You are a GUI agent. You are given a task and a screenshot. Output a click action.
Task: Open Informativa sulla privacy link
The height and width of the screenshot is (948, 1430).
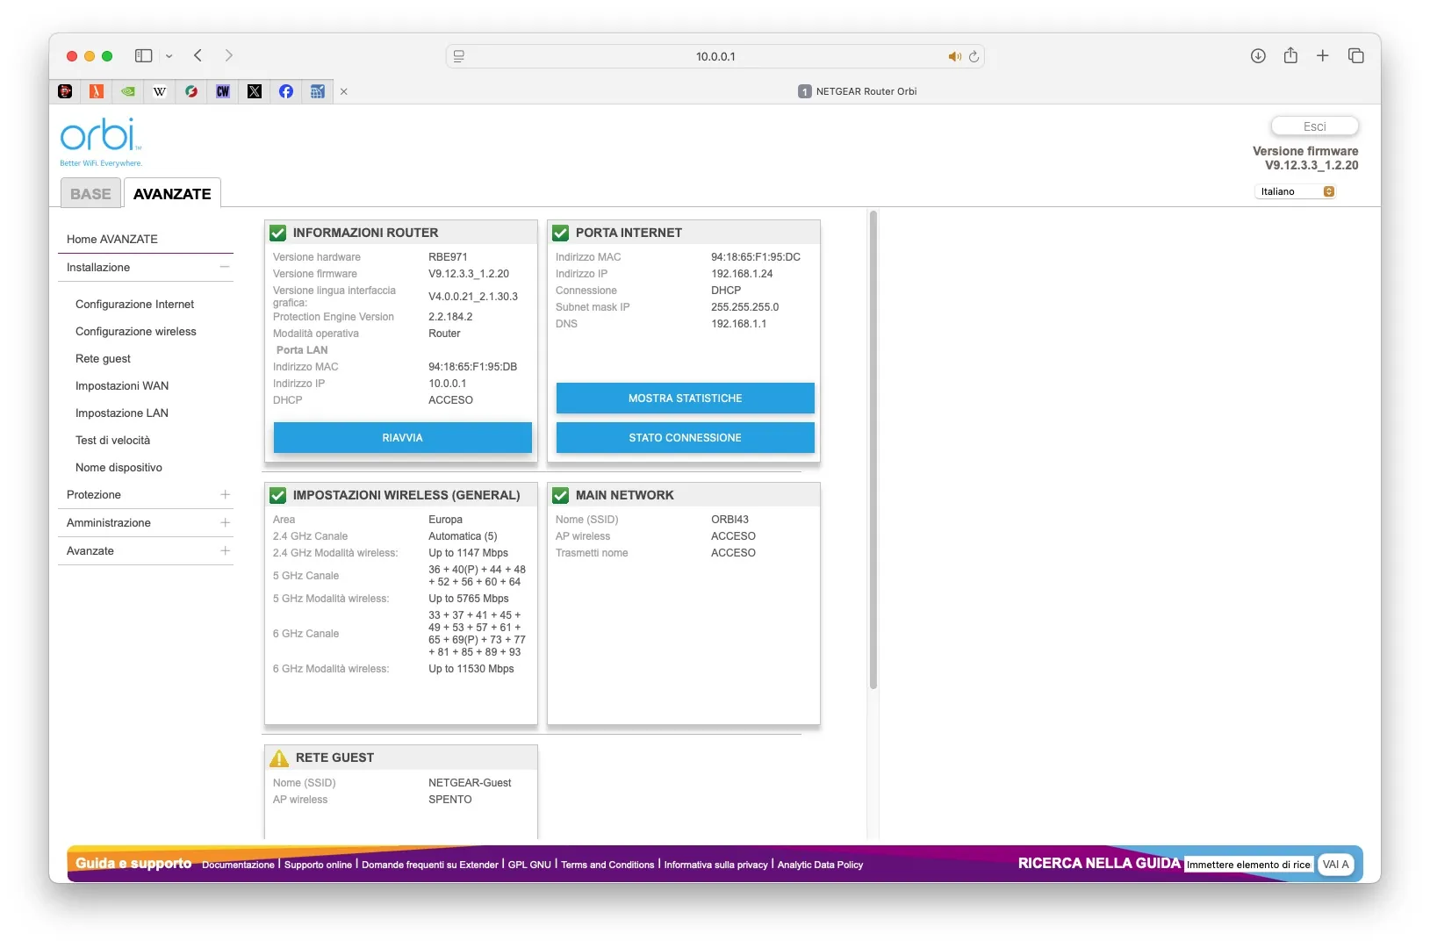(715, 865)
